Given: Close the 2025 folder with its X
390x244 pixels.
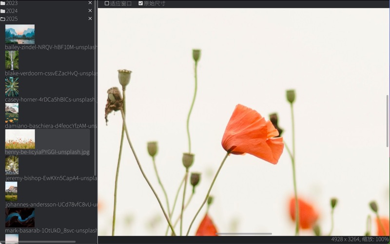Looking at the screenshot, I should coord(90,19).
